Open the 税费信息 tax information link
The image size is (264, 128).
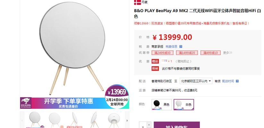pos(171,46)
